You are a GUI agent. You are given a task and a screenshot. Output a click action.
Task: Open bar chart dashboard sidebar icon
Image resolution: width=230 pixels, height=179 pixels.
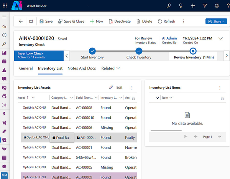(4, 53)
